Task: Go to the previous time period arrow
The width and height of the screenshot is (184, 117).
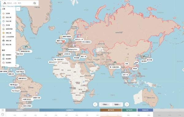Action: pyautogui.click(x=95, y=104)
